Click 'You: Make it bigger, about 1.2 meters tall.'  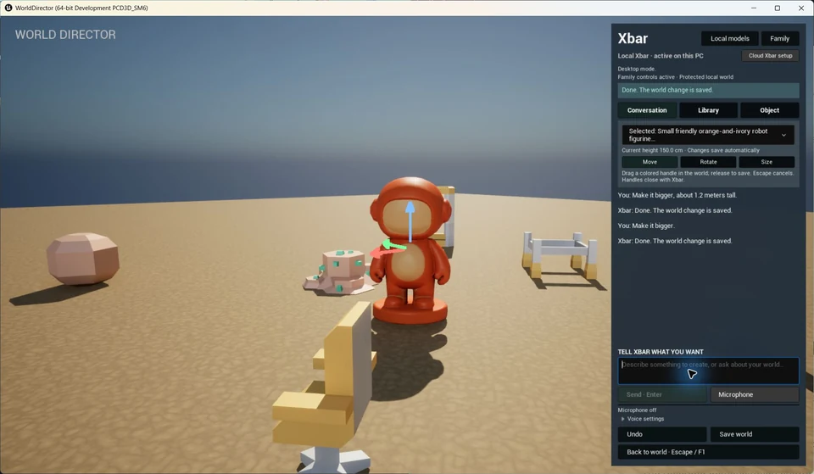tap(677, 195)
